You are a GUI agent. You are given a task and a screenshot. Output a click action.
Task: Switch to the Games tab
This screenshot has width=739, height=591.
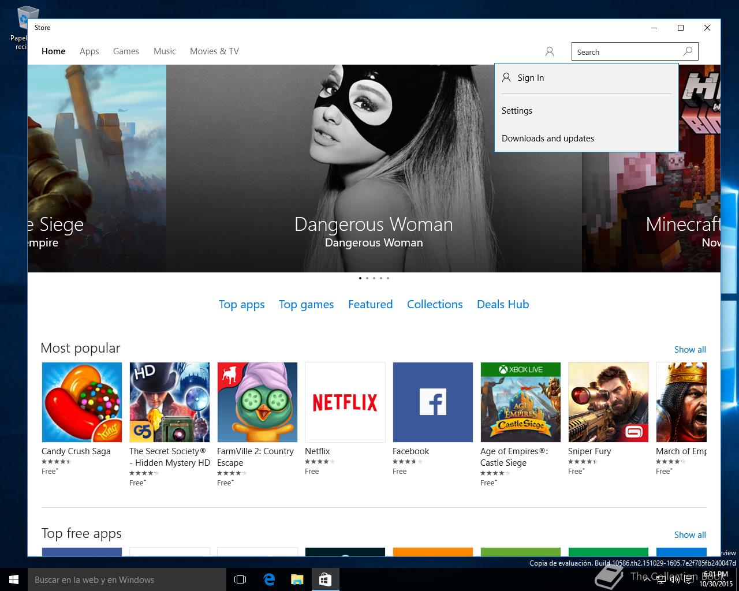coord(126,51)
